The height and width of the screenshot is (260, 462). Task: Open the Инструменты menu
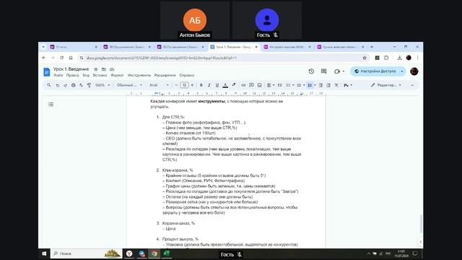139,75
